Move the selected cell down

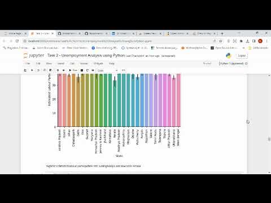(64, 70)
